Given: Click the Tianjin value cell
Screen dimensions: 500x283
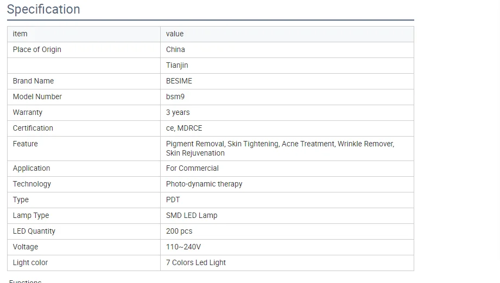Looking at the screenshot, I should [177, 65].
